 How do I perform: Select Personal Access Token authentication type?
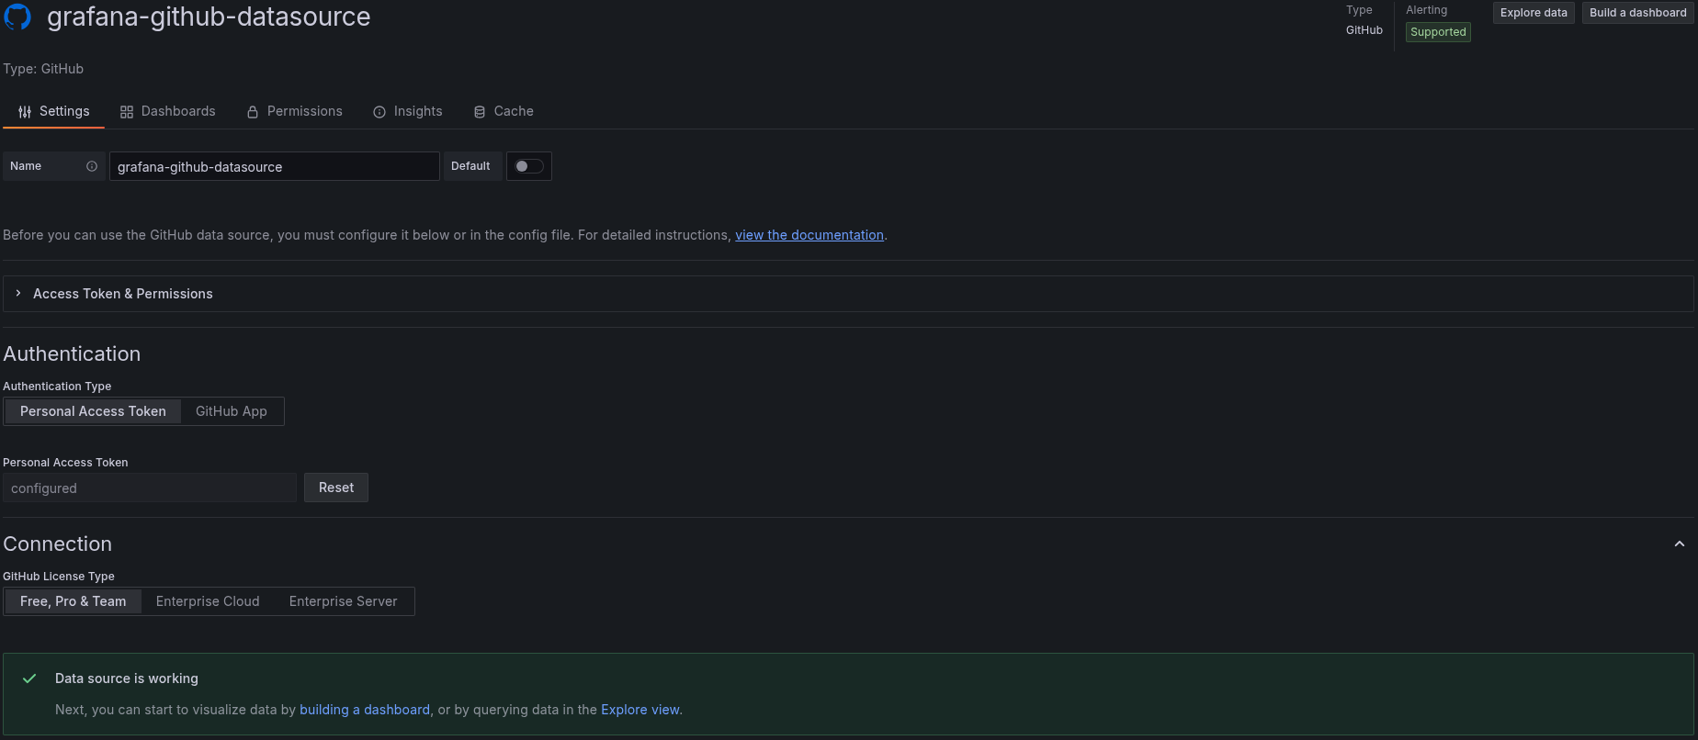[93, 411]
